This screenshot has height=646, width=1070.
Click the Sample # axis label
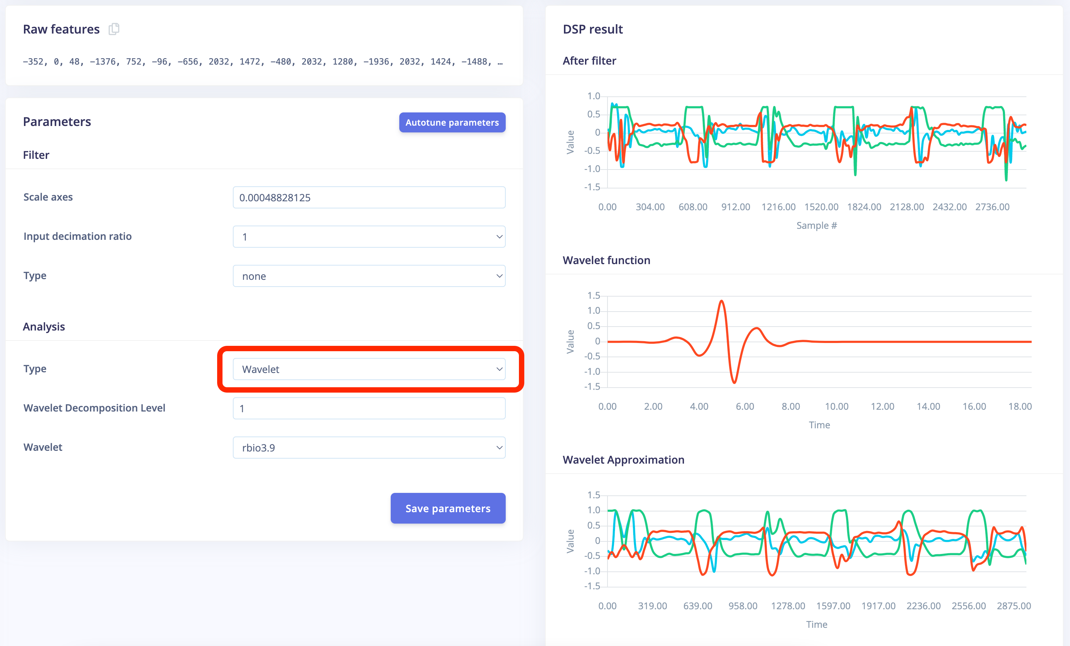pyautogui.click(x=816, y=226)
